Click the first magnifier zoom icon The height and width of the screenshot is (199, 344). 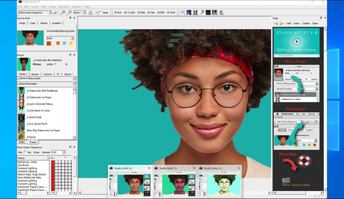(x=63, y=12)
